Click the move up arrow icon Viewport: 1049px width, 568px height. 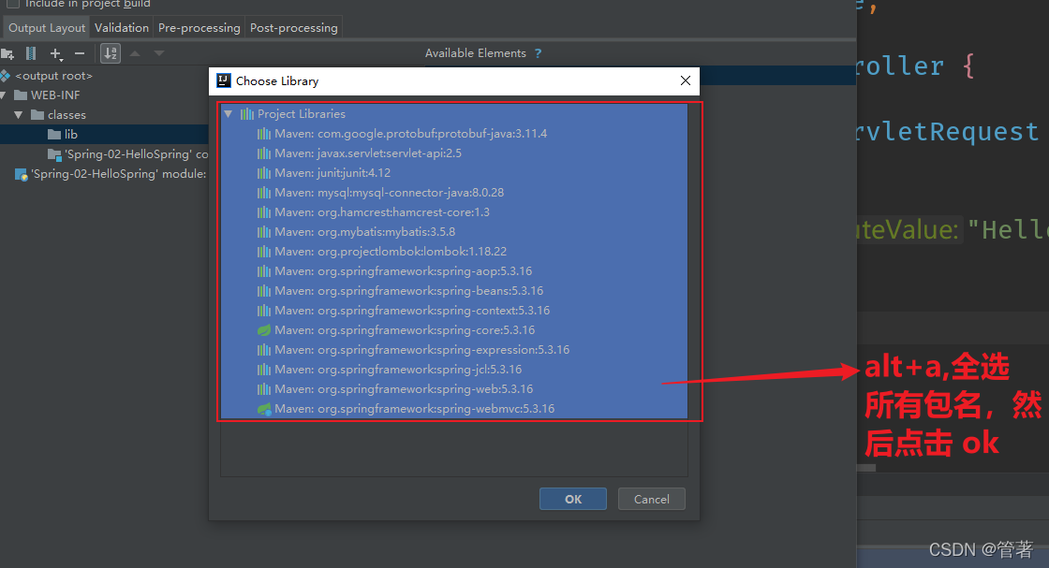[135, 53]
